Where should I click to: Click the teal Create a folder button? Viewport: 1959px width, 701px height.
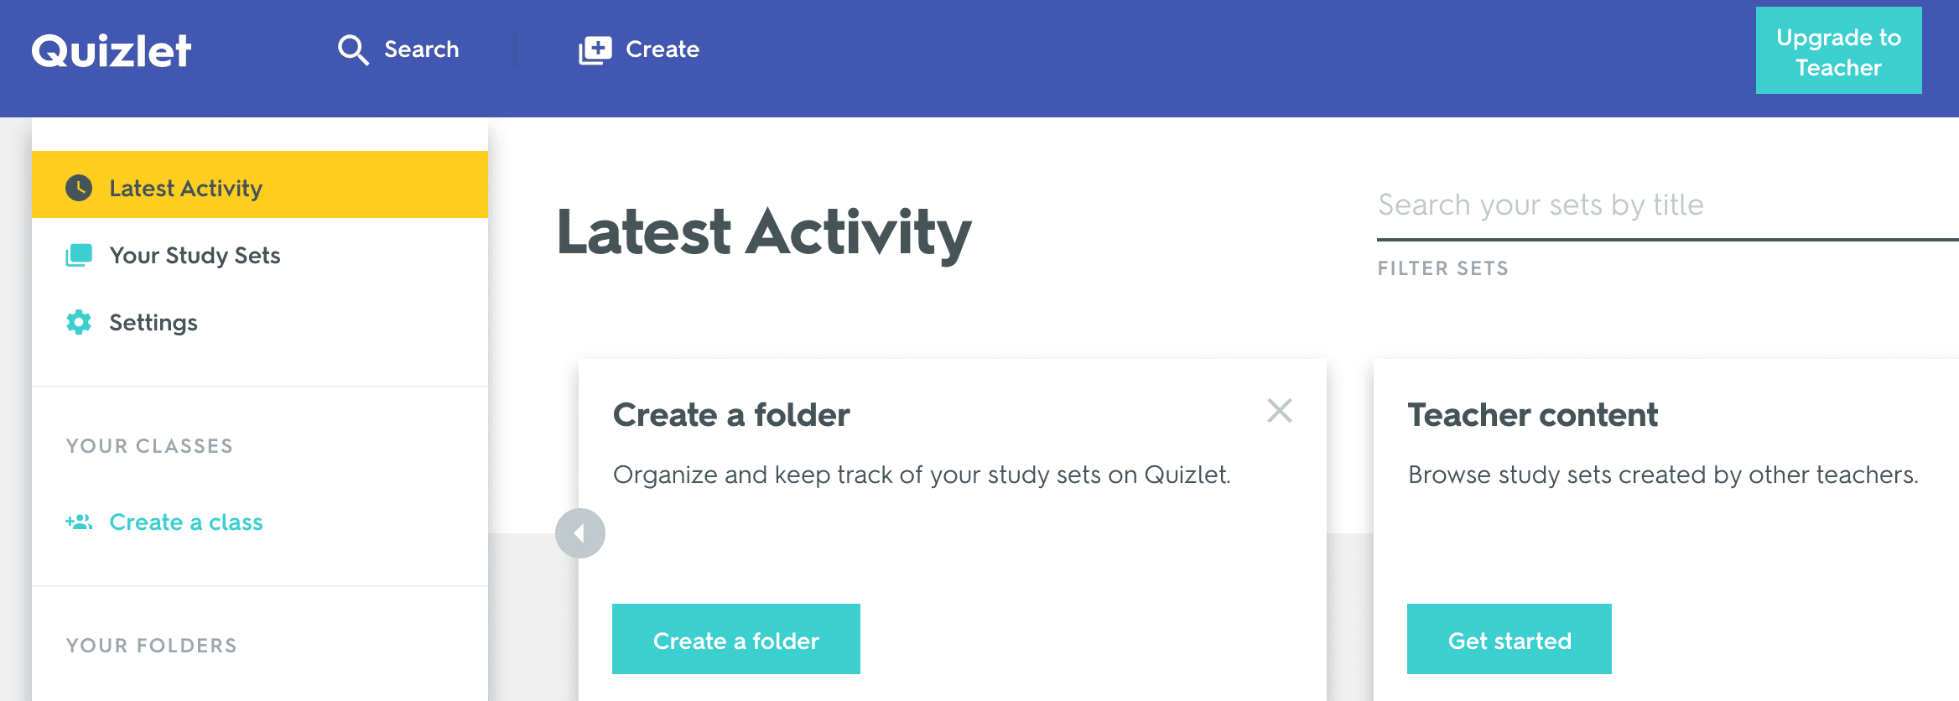tap(736, 639)
